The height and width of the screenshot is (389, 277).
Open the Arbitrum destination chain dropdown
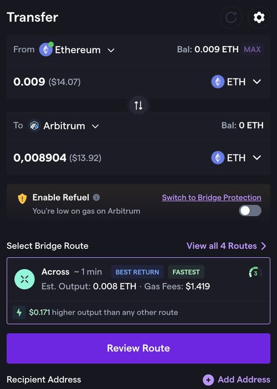(x=64, y=126)
